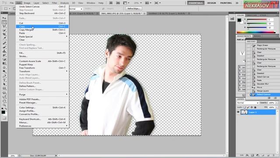280x158 pixels.
Task: Hide Layer 1 with its eye icon
Action: (x=238, y=112)
